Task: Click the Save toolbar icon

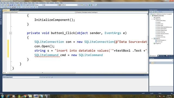Action: point(10,5)
